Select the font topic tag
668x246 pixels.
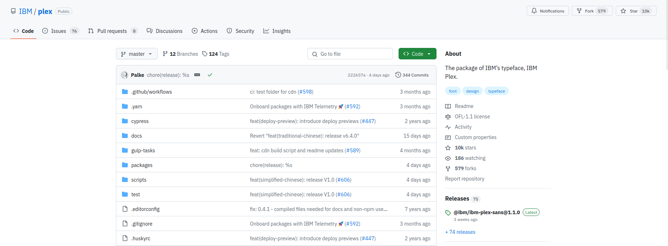click(453, 91)
